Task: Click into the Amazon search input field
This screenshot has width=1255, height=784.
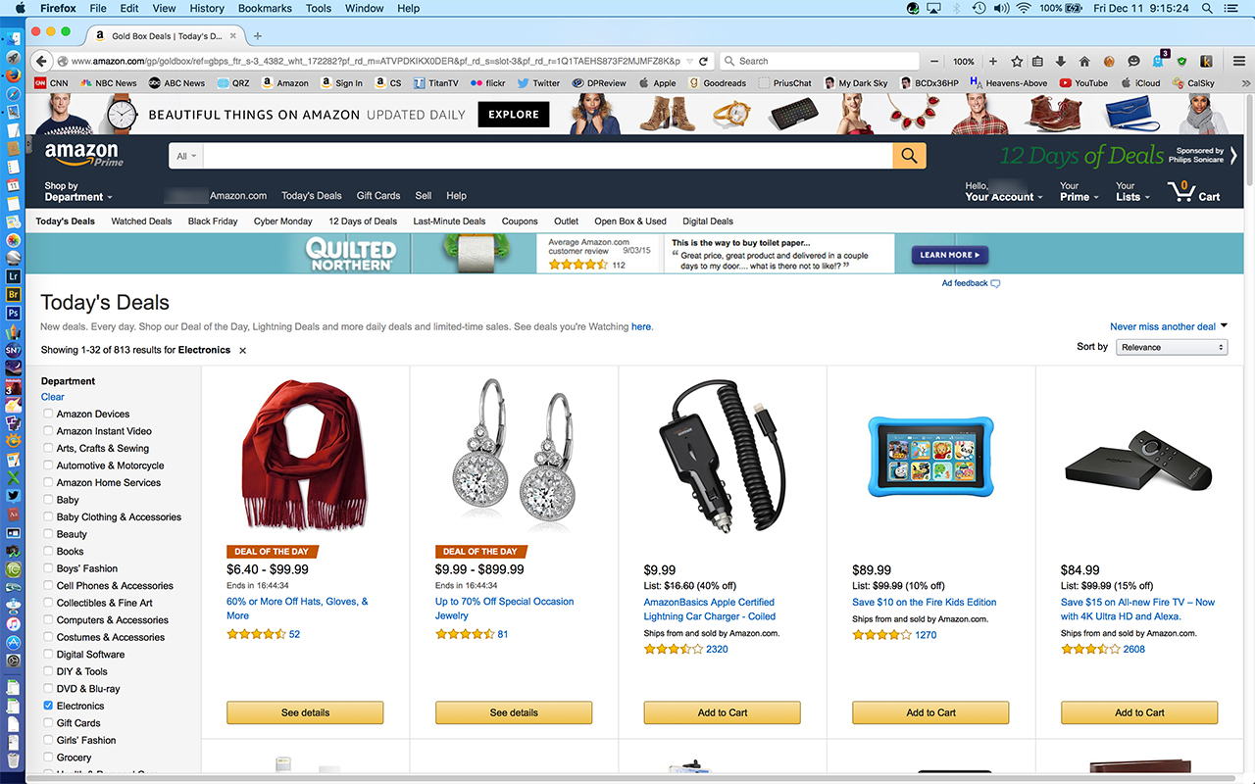Action: [548, 156]
